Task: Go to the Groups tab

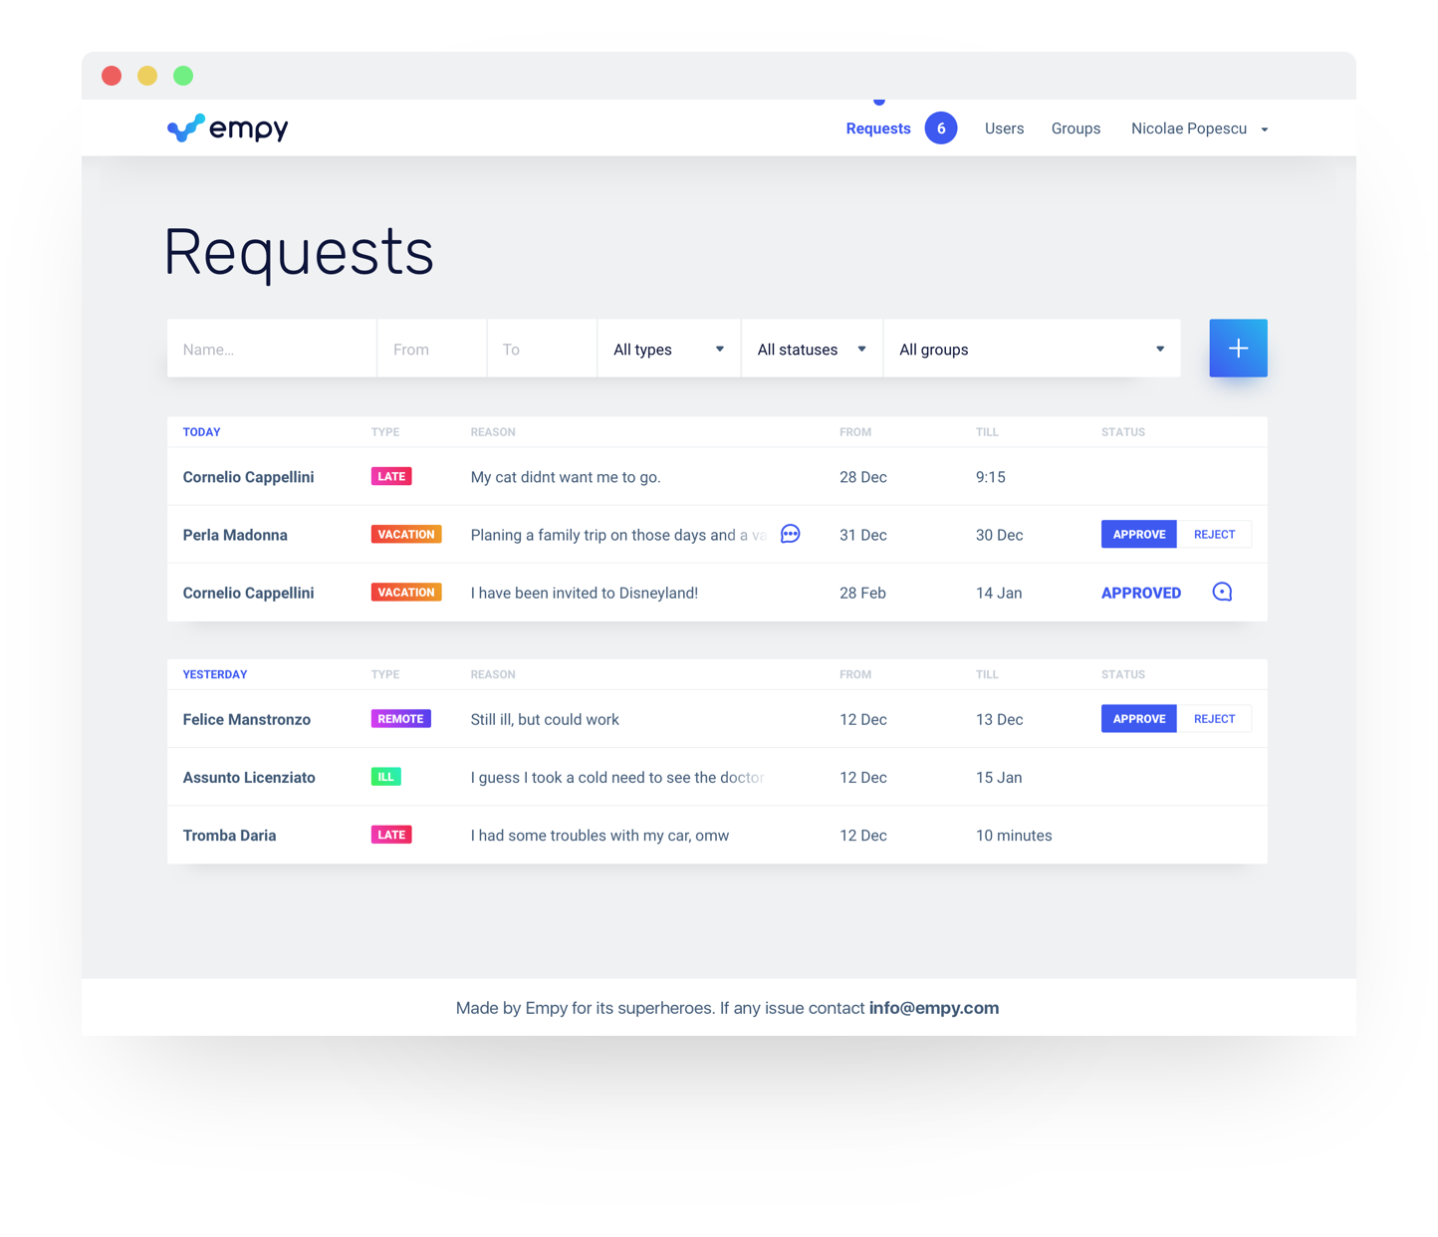Action: point(1076,128)
